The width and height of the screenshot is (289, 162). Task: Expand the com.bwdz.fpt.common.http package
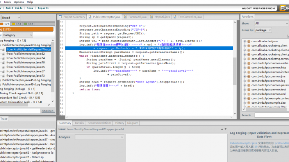pyautogui.click(x=244, y=68)
